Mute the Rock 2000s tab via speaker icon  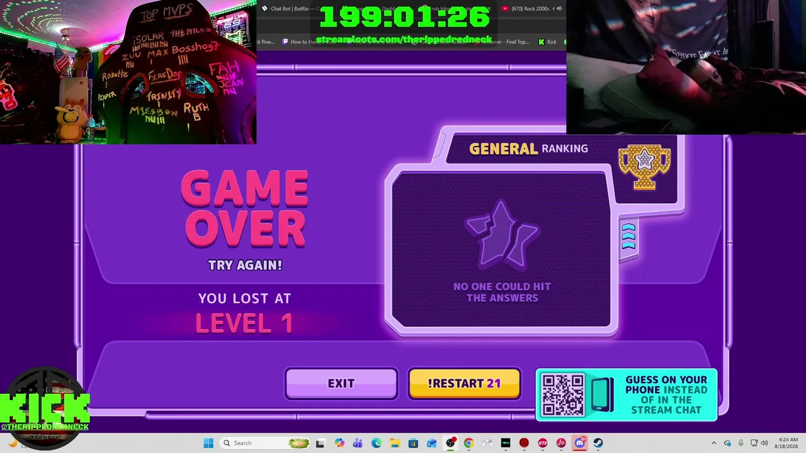558,9
